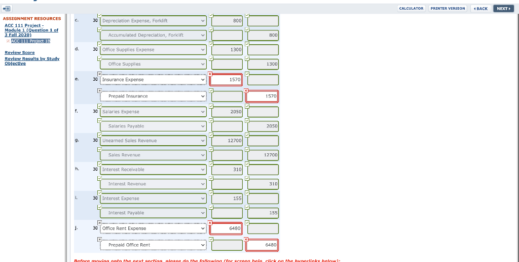The image size is (519, 262).
Task: Click red X icon on Prepaid Insurance credit
Action: click(246, 90)
